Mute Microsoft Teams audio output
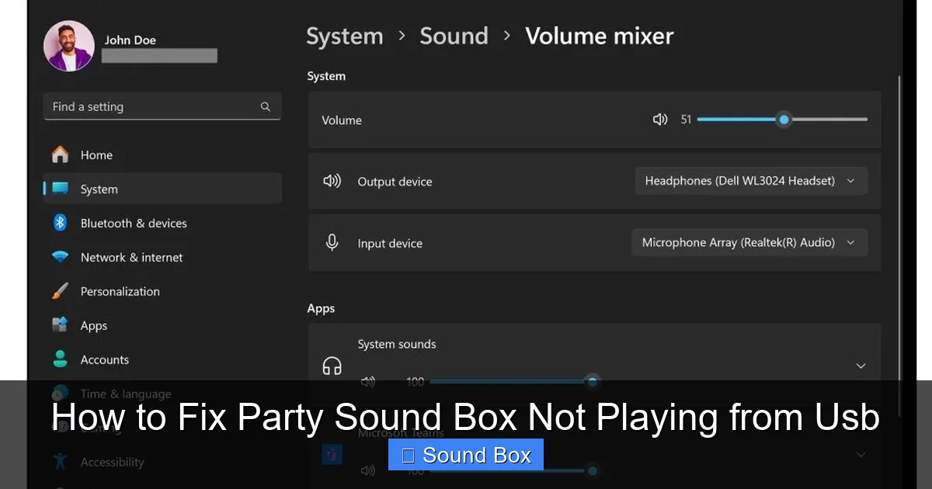Screen dimensions: 932x489 [367, 470]
